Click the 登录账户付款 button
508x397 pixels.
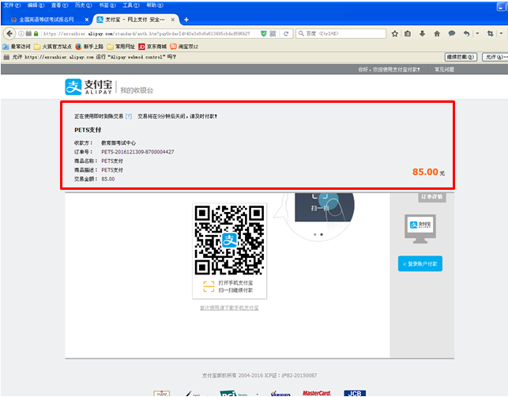click(420, 263)
